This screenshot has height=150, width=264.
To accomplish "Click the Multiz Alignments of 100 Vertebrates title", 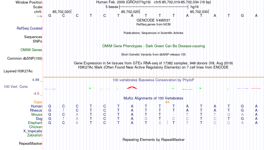I will (x=153, y=98).
